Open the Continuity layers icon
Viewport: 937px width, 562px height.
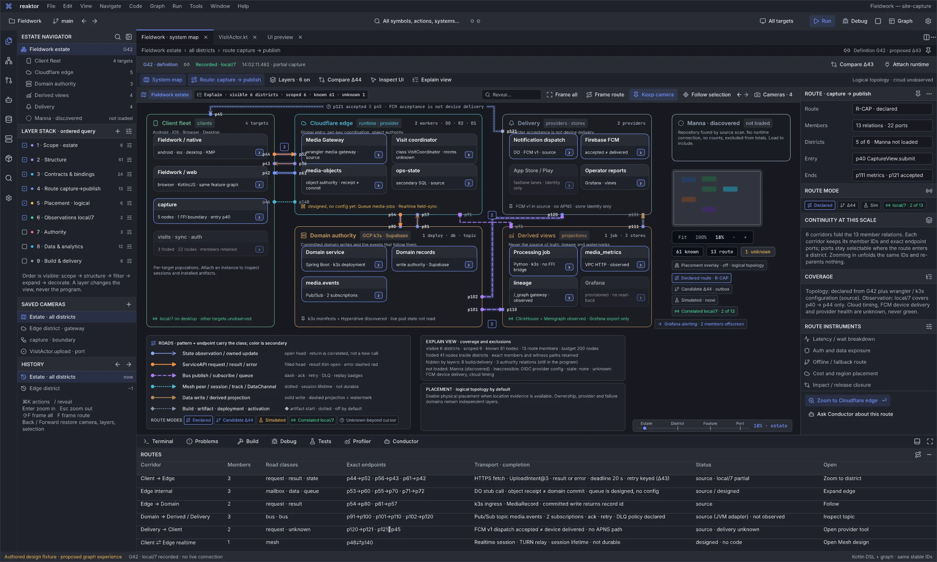pos(929,220)
